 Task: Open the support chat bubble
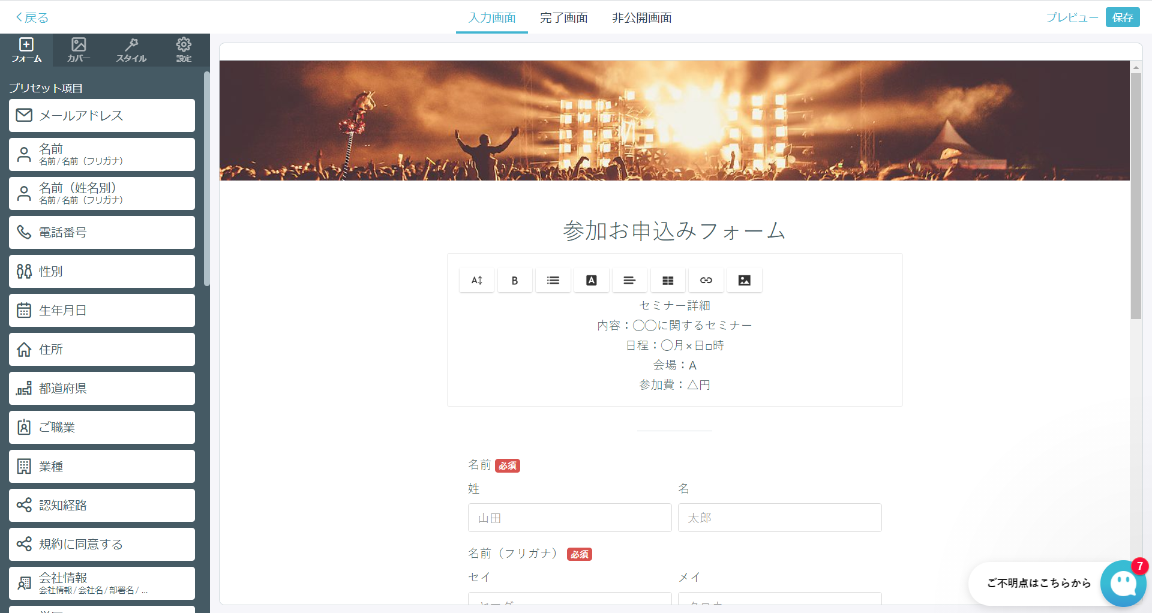1123,584
